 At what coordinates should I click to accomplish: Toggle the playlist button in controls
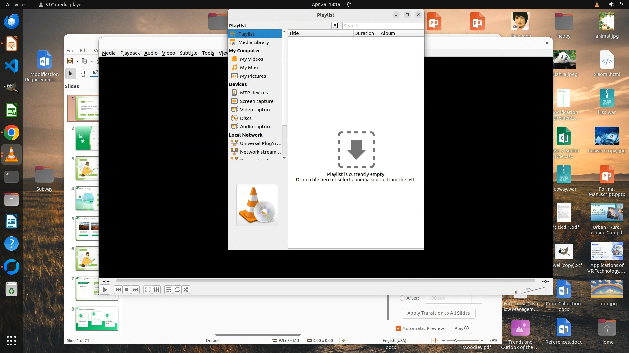click(x=168, y=290)
